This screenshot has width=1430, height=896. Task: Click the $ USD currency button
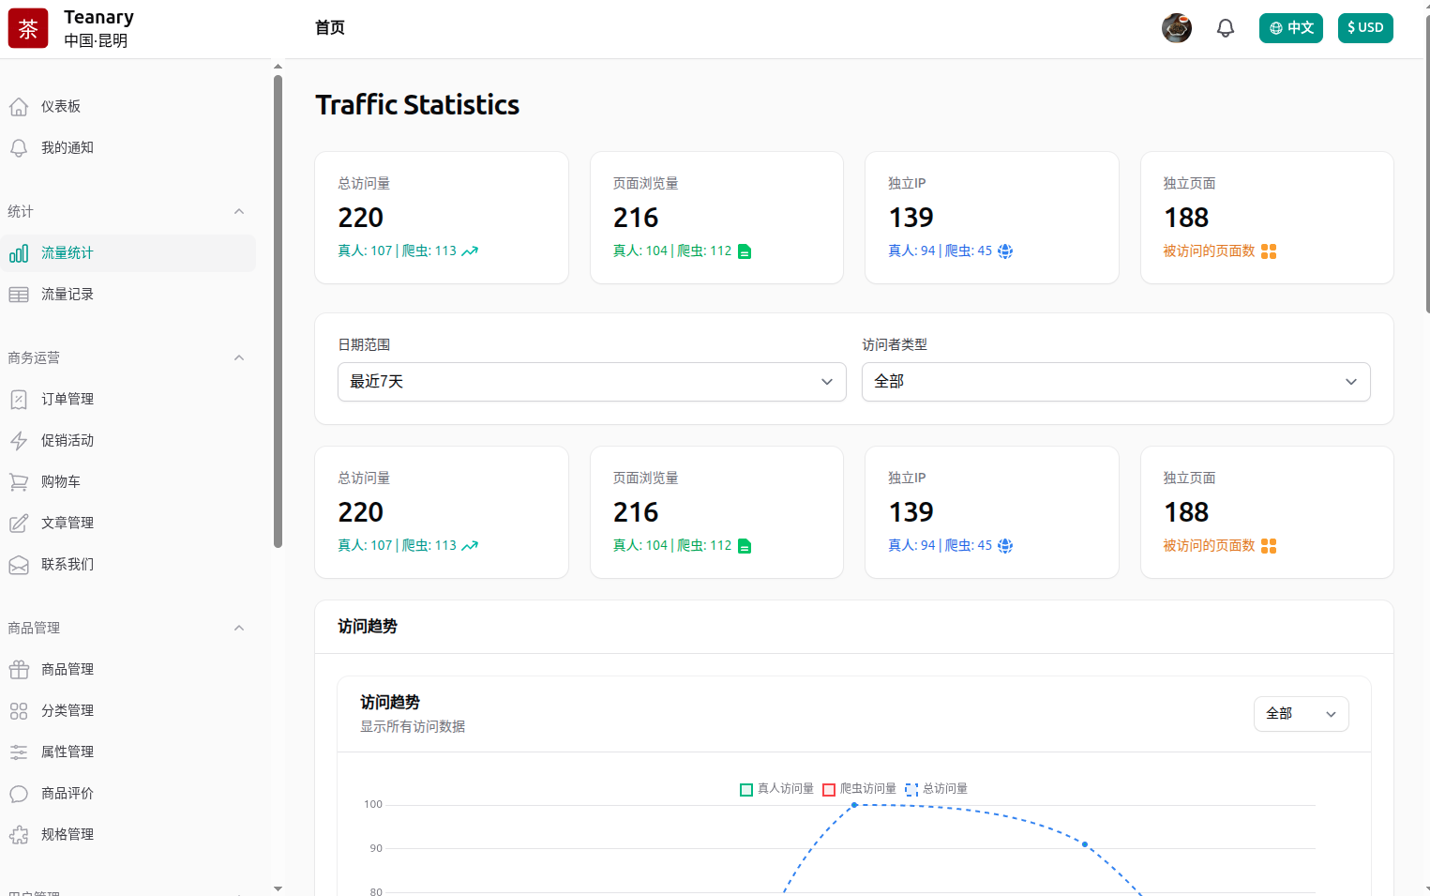click(x=1365, y=27)
